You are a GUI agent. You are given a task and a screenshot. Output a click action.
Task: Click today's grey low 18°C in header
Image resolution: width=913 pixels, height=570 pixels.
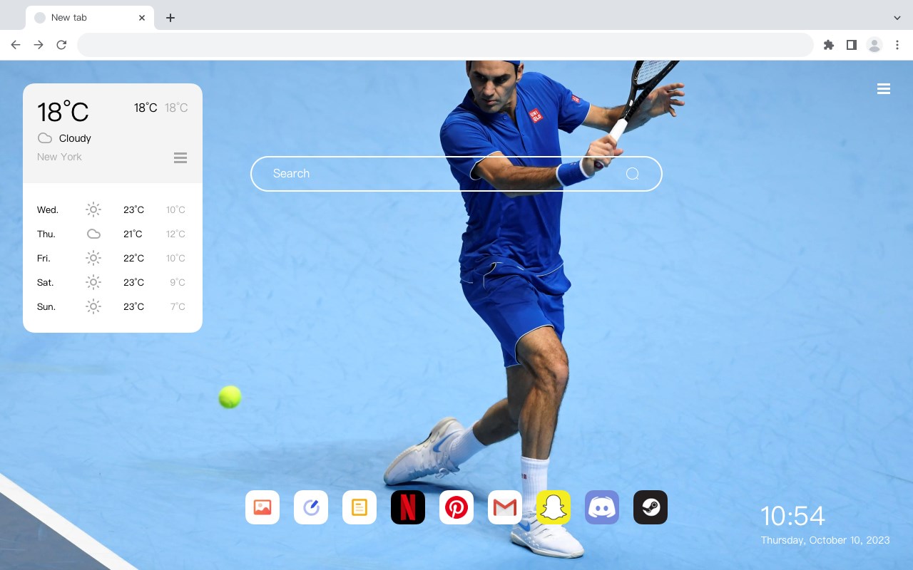tap(176, 108)
